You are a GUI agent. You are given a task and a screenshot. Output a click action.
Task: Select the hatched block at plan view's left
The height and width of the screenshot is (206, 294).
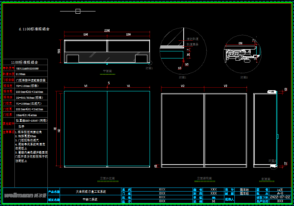[72, 59]
